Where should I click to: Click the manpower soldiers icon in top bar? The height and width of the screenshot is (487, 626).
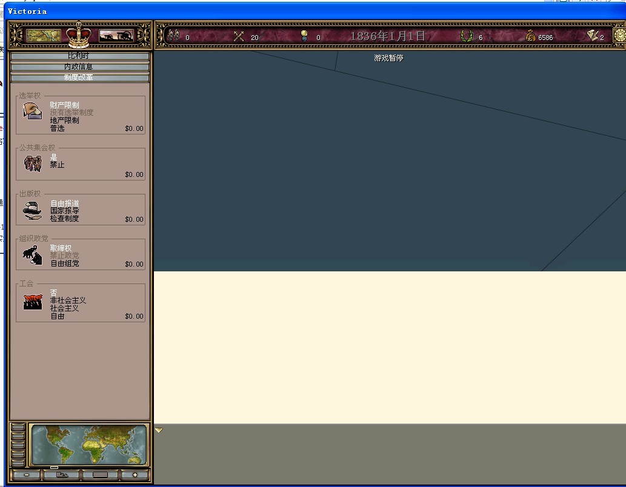(174, 36)
